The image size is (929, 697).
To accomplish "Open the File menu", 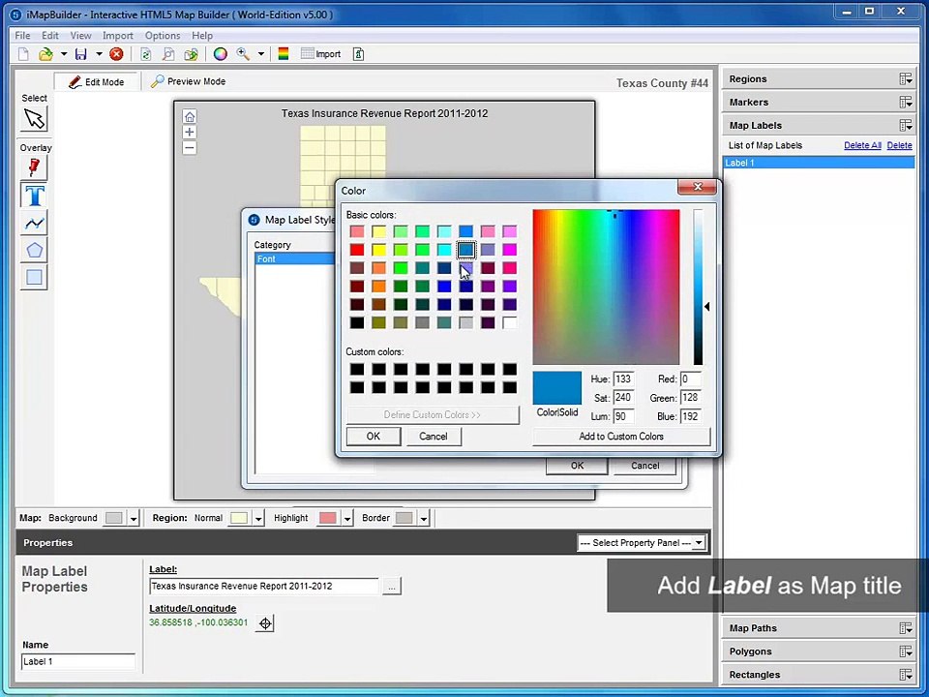I will pyautogui.click(x=22, y=36).
